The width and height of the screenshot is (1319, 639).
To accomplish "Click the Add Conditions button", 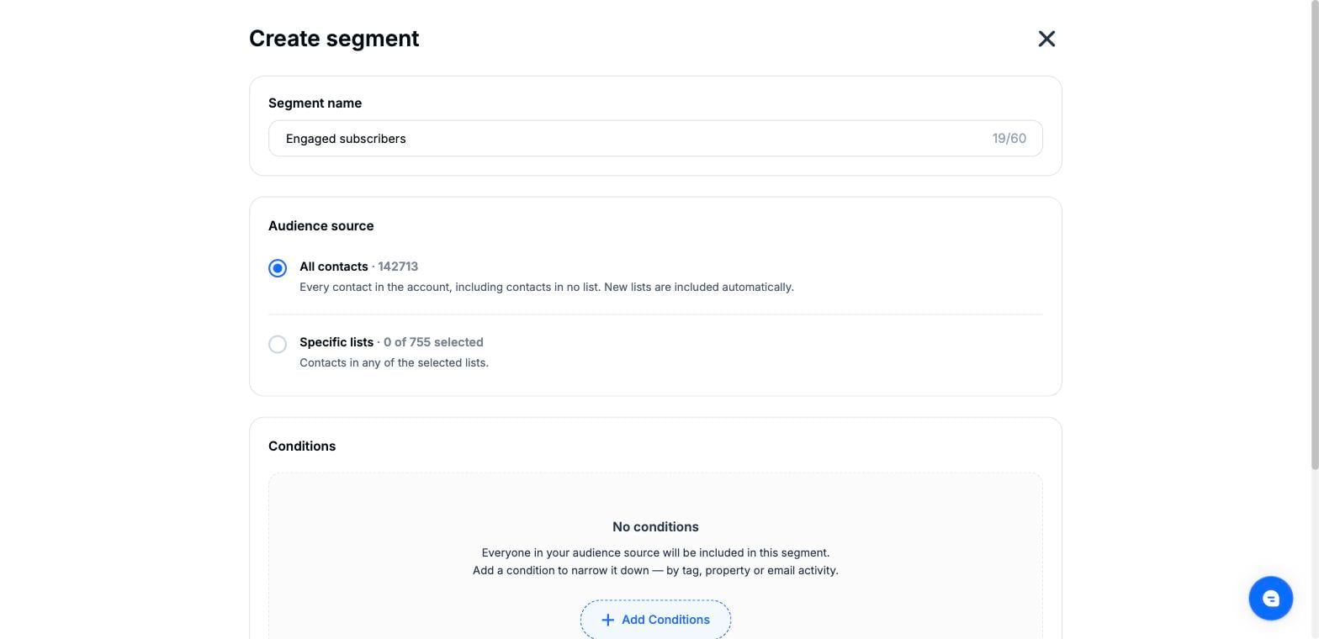I will [x=655, y=620].
